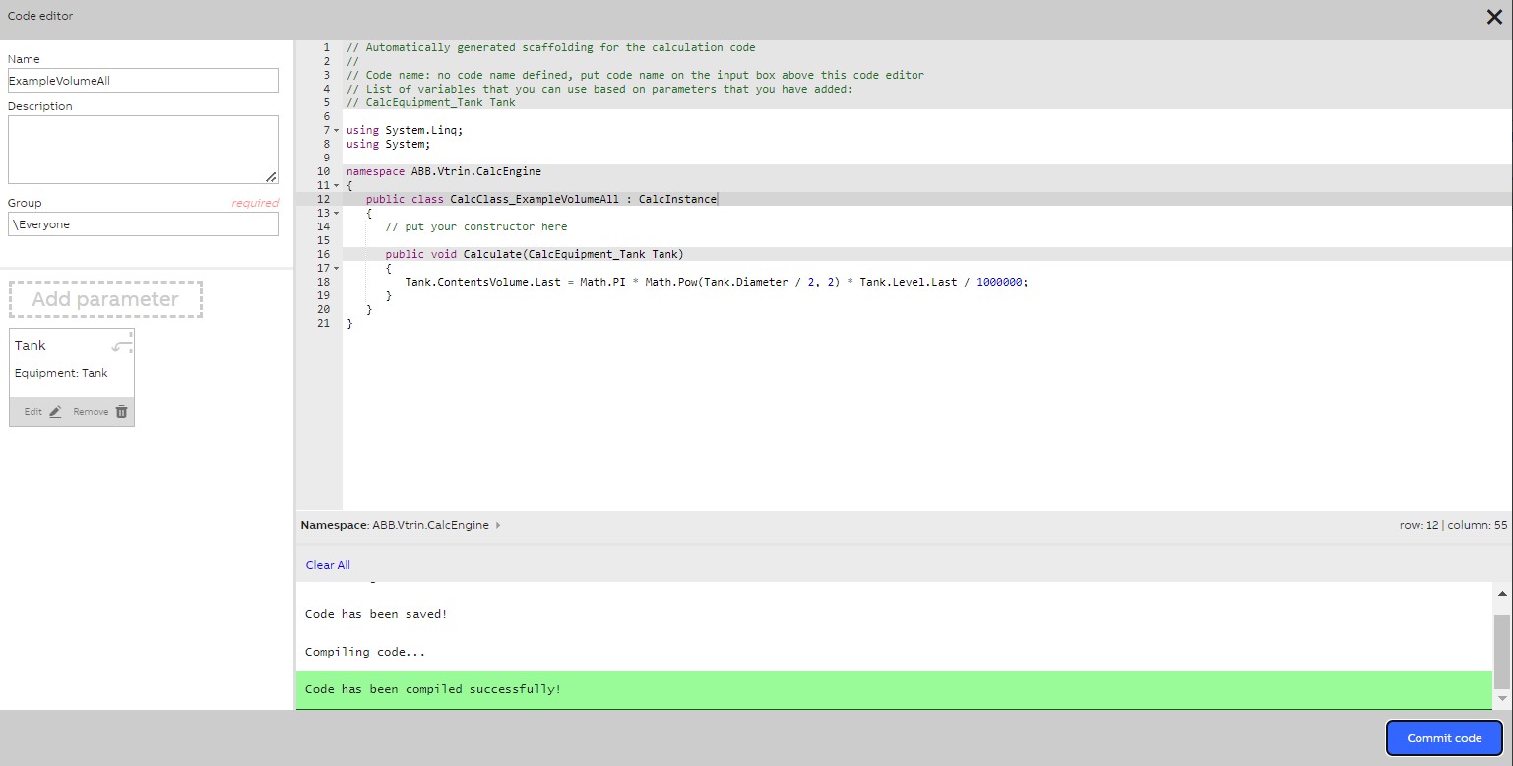Click the 'row: 12 | column: 55' status text

(1453, 526)
